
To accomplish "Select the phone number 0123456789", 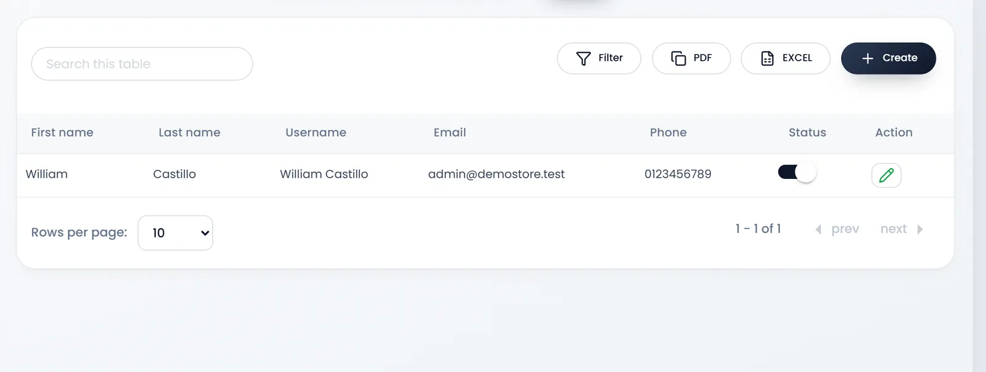I will point(678,174).
